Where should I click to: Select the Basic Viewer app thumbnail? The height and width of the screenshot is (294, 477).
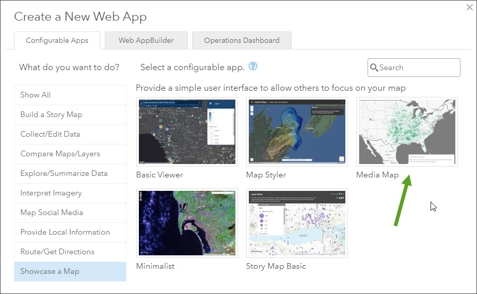tap(187, 132)
